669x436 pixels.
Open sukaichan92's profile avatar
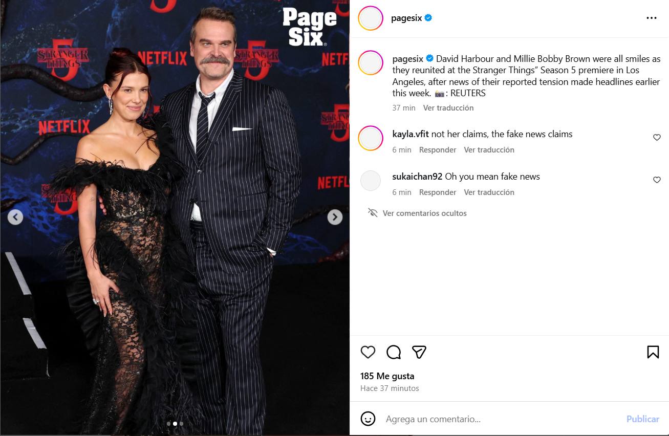[371, 181]
